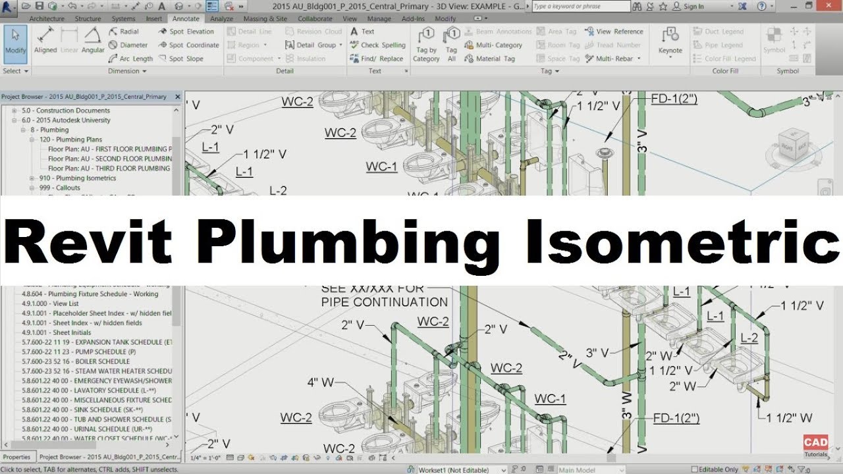843x474 pixels.
Task: Choose the Angular dimension tool
Action: coord(93,41)
